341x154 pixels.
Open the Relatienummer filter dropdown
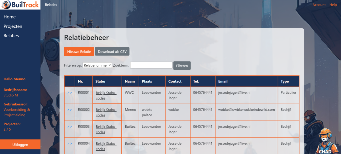pos(97,65)
